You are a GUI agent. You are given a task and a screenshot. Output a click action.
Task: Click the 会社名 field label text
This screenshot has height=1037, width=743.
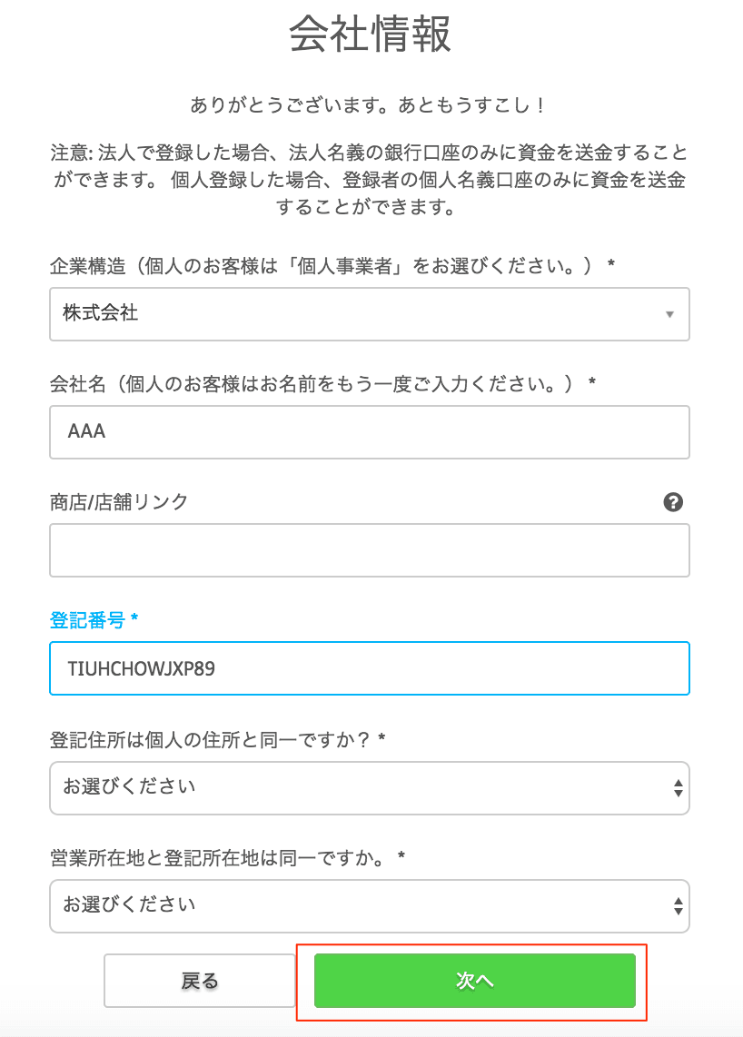(322, 384)
